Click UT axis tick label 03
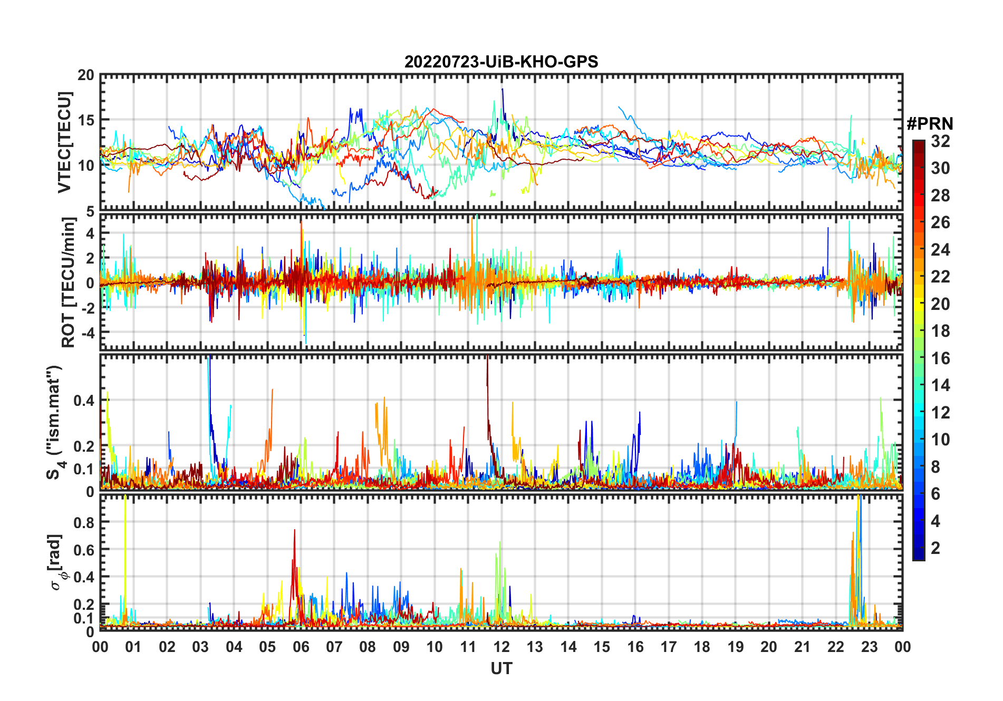Screen dimensions: 1003x701 (x=200, y=647)
